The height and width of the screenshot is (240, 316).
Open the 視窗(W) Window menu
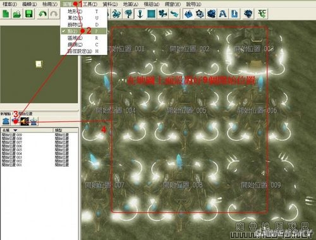[x=173, y=4]
